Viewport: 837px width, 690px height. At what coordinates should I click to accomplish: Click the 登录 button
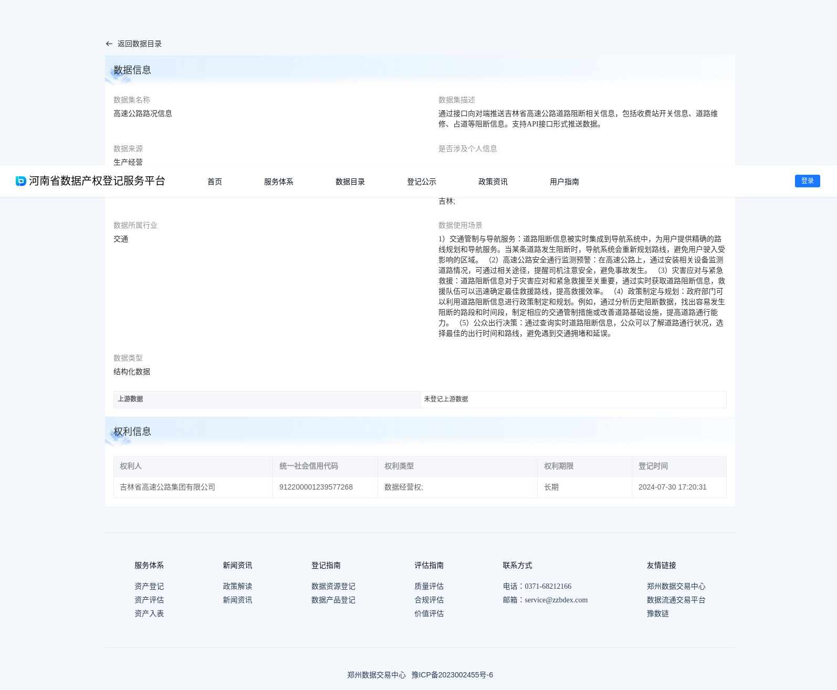coord(808,181)
